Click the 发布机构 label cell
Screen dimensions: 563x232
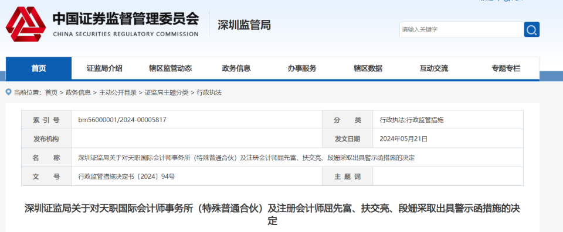click(46, 139)
